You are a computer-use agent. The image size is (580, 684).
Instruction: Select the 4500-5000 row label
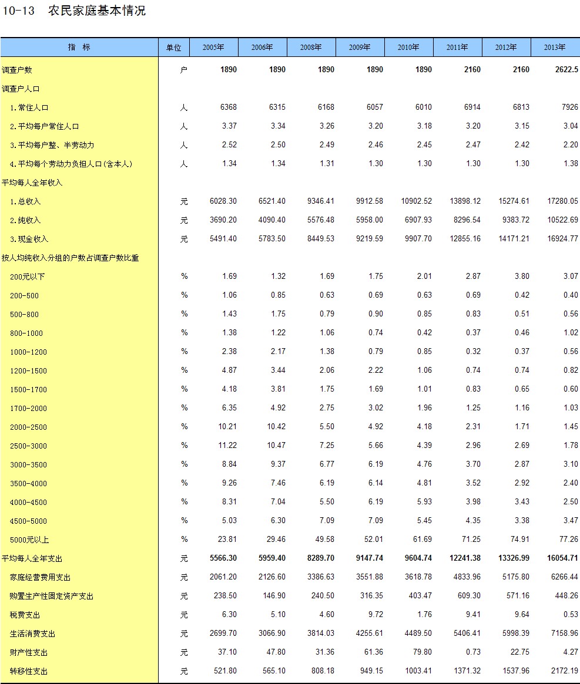[x=28, y=521]
